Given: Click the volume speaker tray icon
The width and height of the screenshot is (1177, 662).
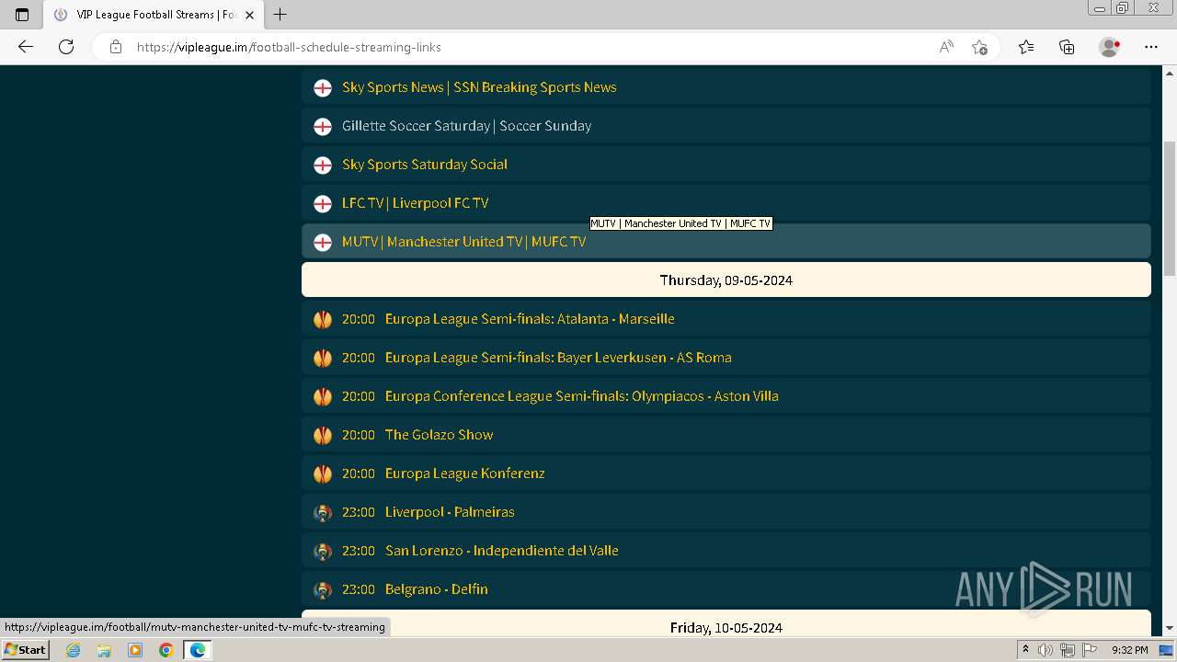Looking at the screenshot, I should tap(1046, 650).
